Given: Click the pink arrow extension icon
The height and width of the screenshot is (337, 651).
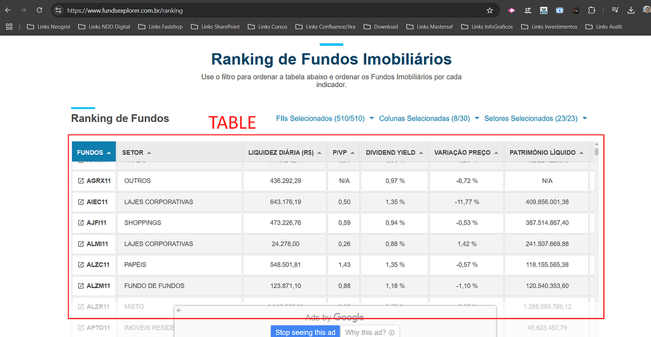Looking at the screenshot, I should 512,10.
